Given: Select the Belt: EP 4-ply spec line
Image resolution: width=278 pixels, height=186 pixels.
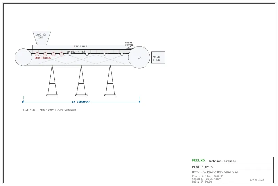Looking at the screenshot, I should coord(202,181).
